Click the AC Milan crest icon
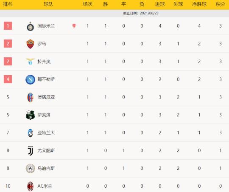This screenshot has width=229, height=192. (x=31, y=186)
